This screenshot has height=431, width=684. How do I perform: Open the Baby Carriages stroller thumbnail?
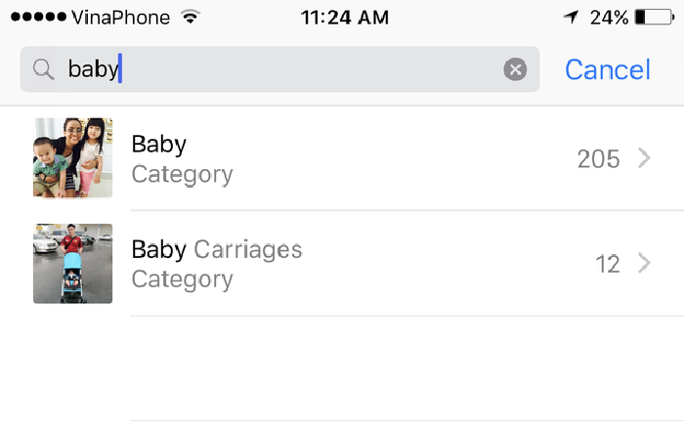73,264
